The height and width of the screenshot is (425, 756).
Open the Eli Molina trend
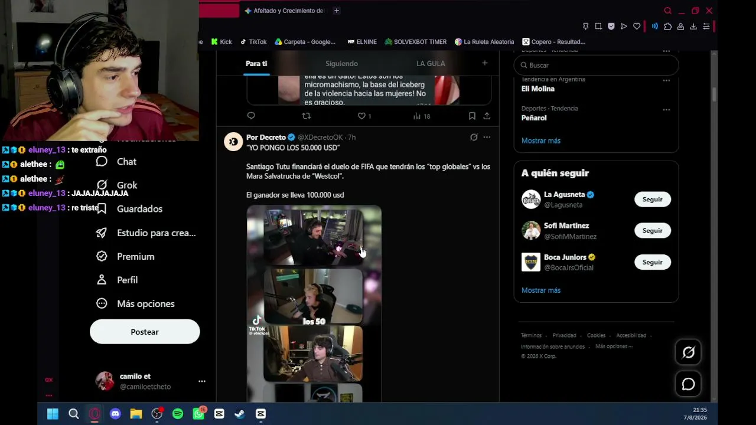pyautogui.click(x=538, y=89)
